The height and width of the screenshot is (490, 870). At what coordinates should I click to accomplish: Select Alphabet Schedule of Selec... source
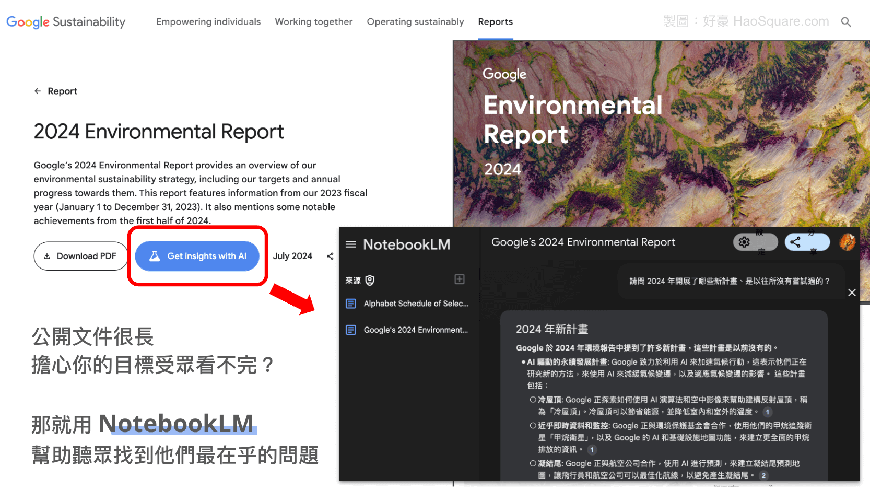407,304
